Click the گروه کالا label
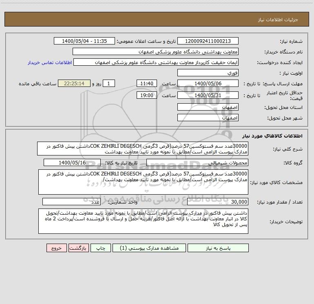Viewport: 314px width, 304px height. click(293, 163)
